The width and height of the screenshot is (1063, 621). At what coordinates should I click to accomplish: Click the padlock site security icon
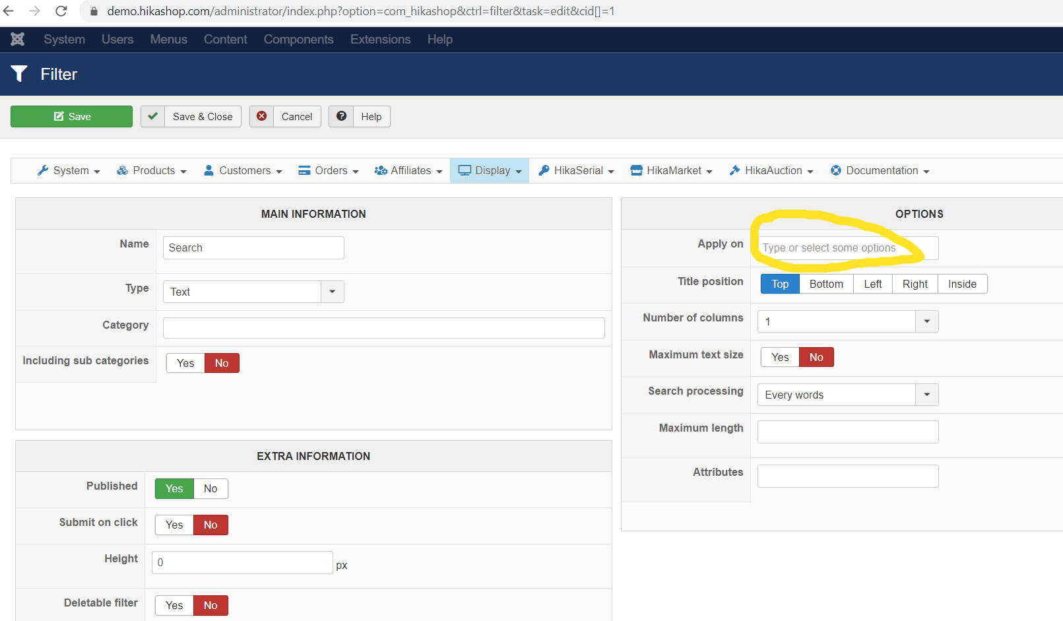click(94, 11)
